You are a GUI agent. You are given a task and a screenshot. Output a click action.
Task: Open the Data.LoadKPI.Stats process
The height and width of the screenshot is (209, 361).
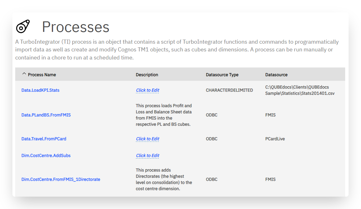pyautogui.click(x=40, y=90)
